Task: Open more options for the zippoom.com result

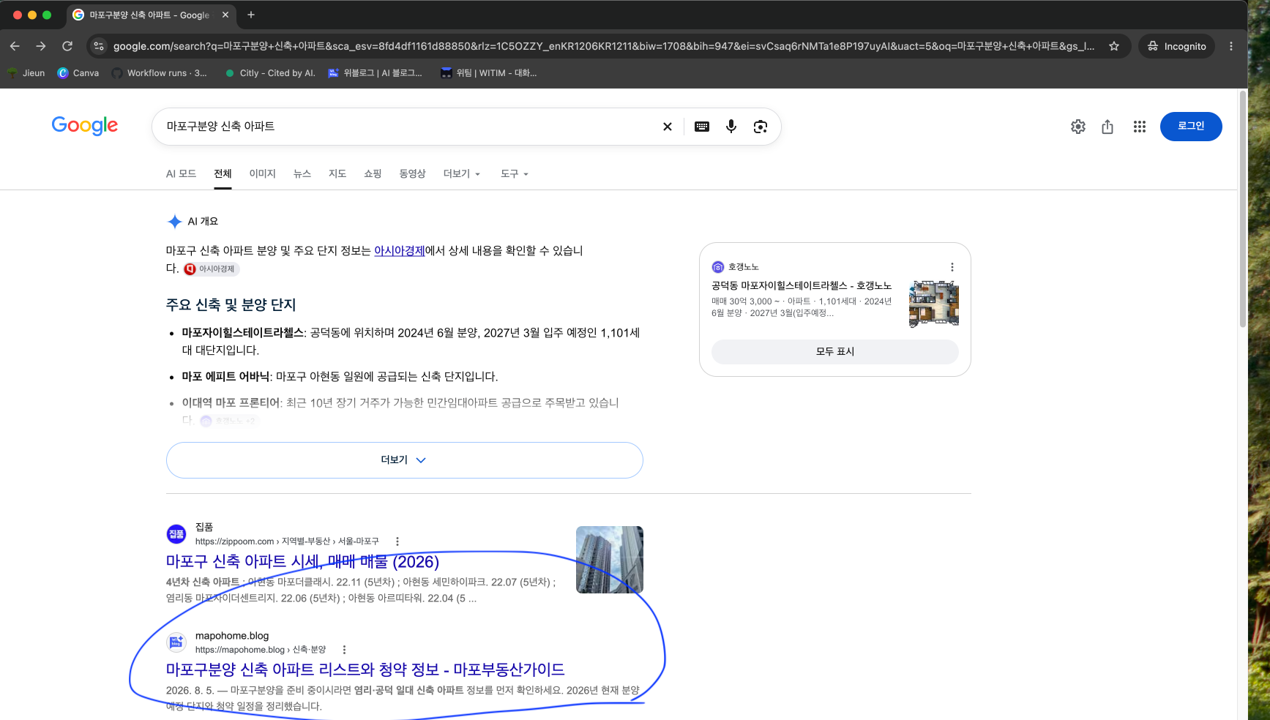Action: pos(397,541)
